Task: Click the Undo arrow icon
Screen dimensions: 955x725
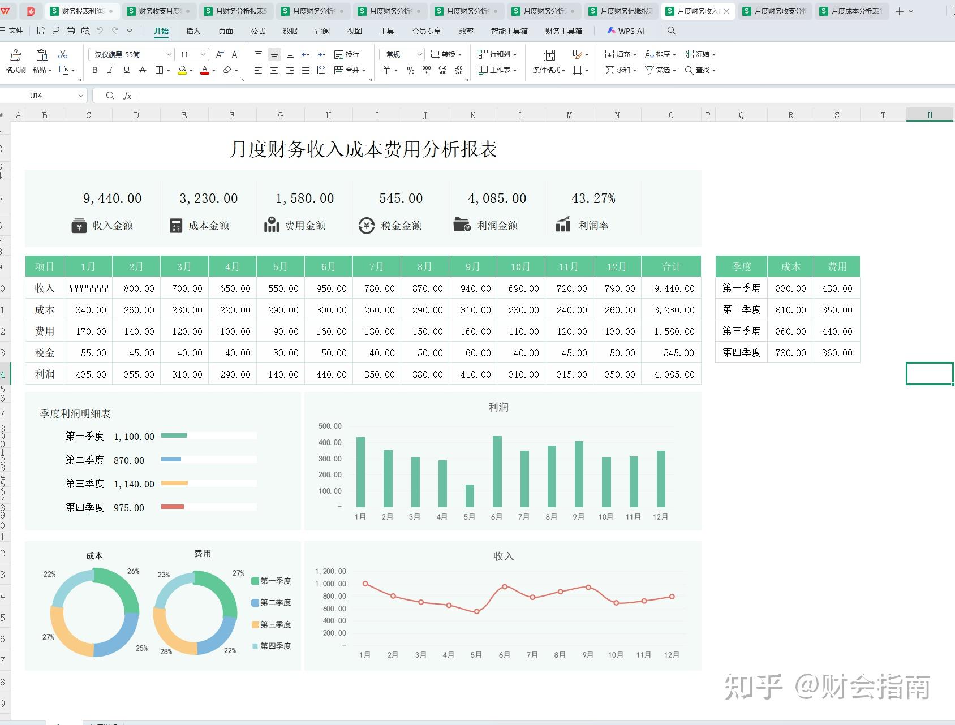Action: point(100,31)
